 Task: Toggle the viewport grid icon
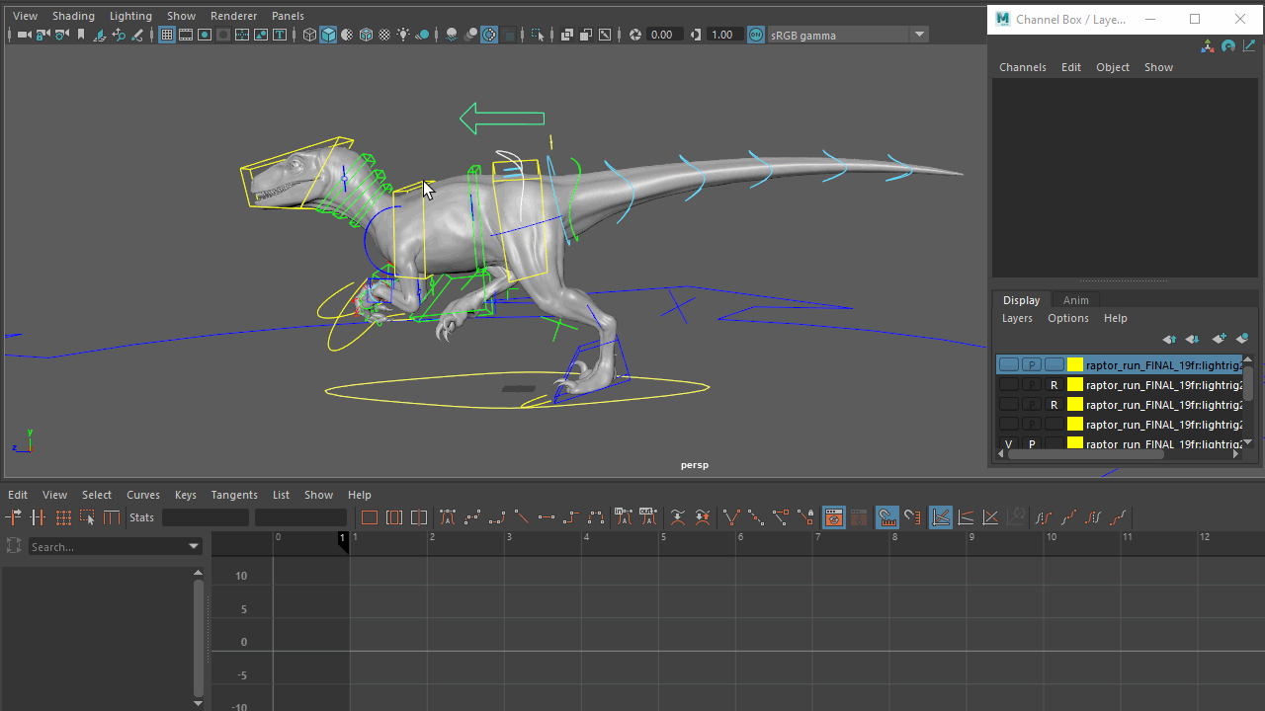(x=167, y=35)
